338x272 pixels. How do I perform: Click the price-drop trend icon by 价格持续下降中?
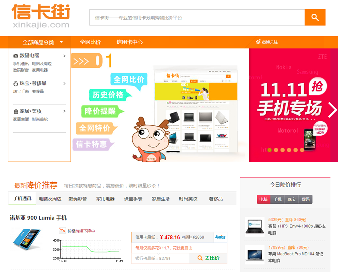tap(62, 230)
